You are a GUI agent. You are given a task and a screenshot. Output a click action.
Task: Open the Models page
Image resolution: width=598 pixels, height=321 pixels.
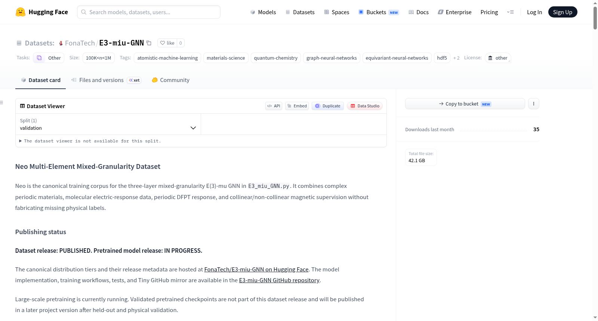263,12
